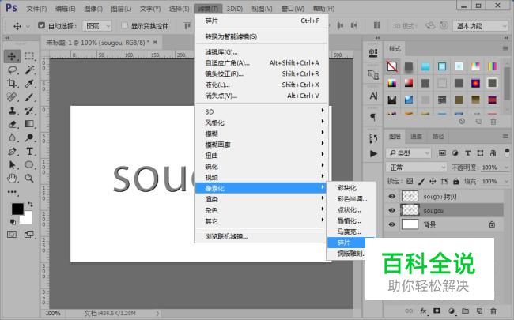Open the Paragraph panel icon
Image resolution: width=514 pixels, height=320 pixels.
click(373, 117)
